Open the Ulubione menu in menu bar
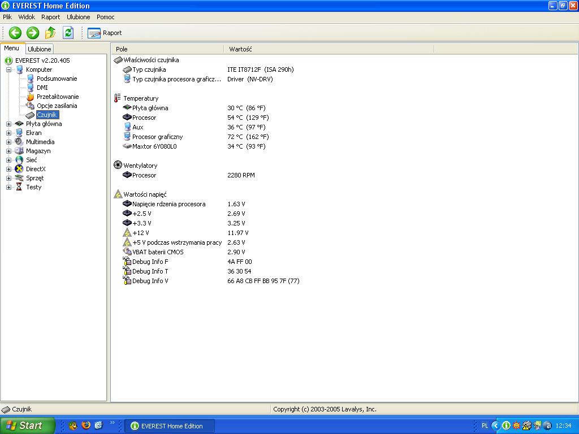Viewport: 579px width, 434px height. click(78, 17)
